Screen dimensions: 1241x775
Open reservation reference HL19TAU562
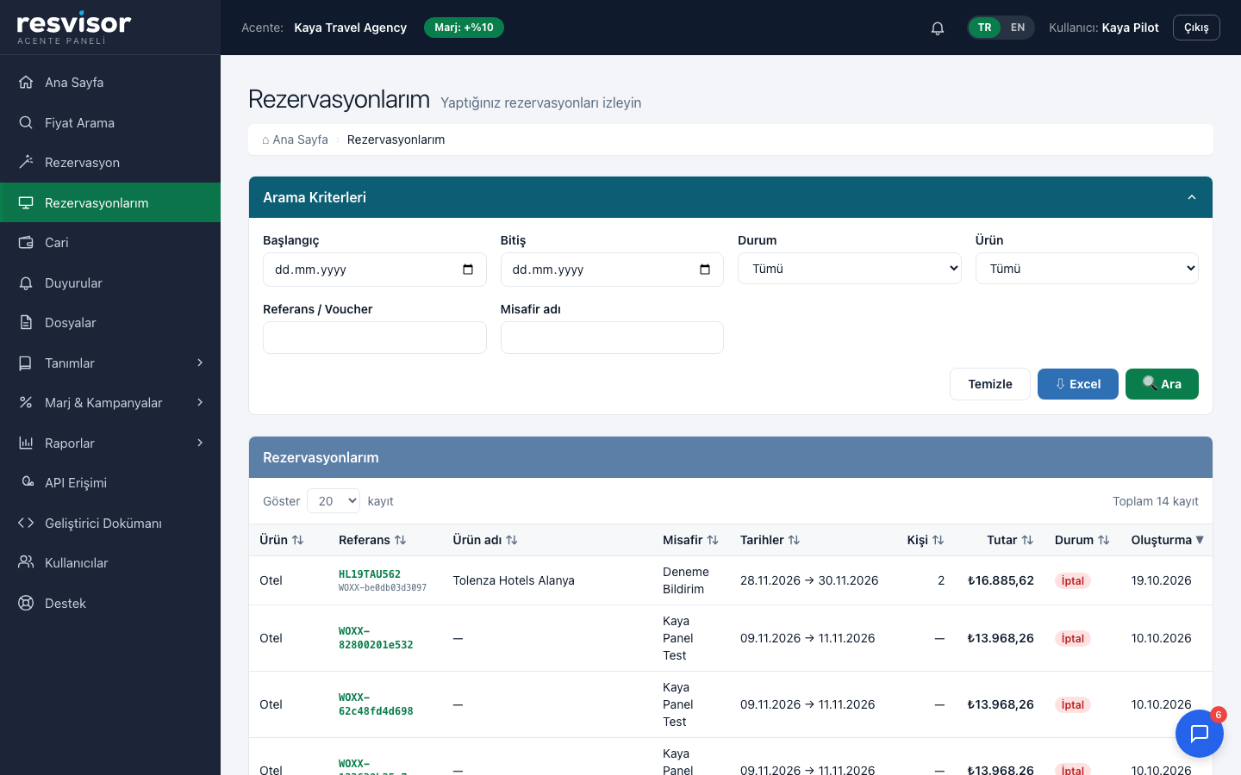pos(370,574)
